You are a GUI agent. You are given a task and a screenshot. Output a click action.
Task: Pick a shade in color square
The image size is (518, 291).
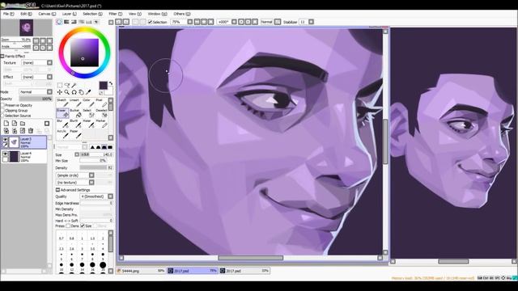(x=84, y=53)
